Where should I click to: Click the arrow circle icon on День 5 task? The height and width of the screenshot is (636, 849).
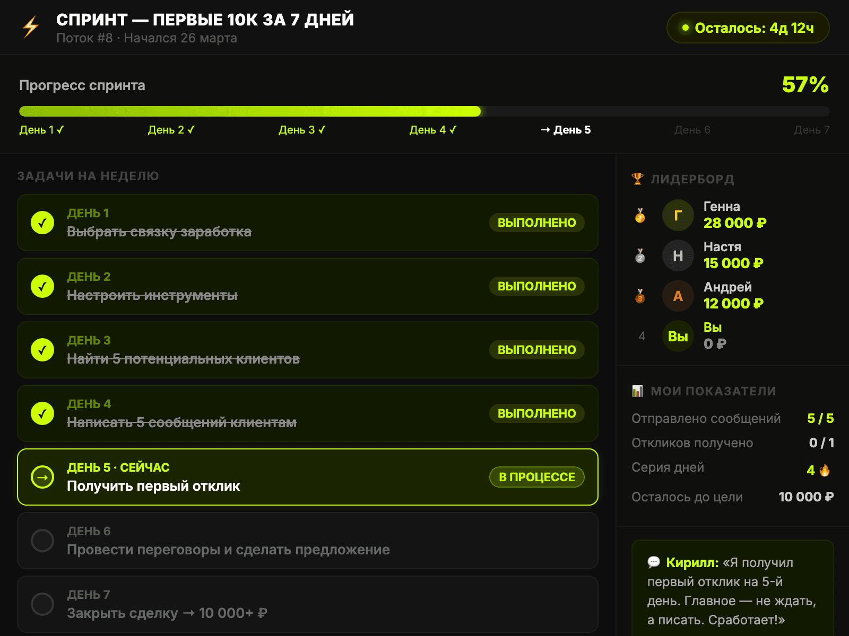pos(42,477)
